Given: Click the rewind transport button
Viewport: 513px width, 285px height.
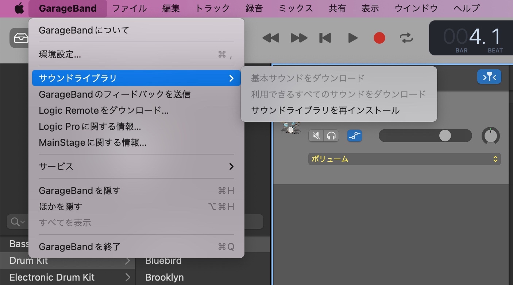Looking at the screenshot, I should [270, 38].
